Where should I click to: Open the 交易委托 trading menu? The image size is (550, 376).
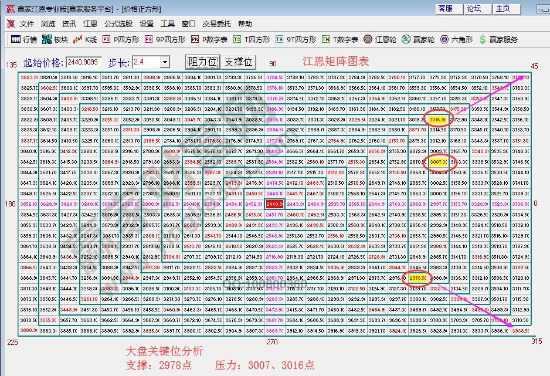tap(217, 24)
